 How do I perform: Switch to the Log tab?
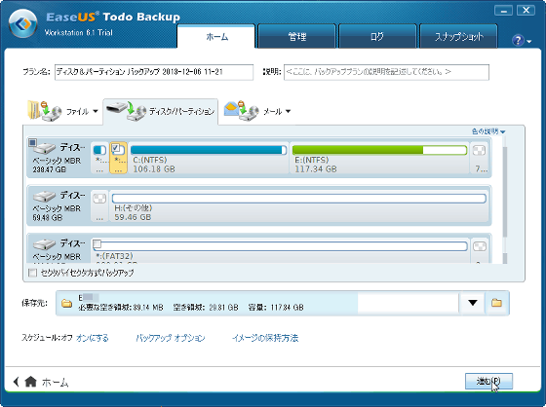coord(377,36)
